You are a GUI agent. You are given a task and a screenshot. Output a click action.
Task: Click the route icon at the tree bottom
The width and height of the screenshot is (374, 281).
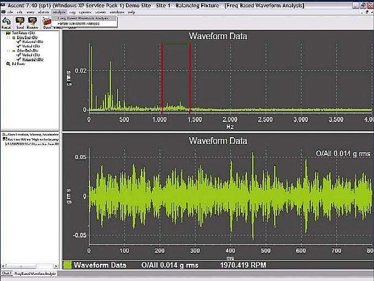coord(7,63)
